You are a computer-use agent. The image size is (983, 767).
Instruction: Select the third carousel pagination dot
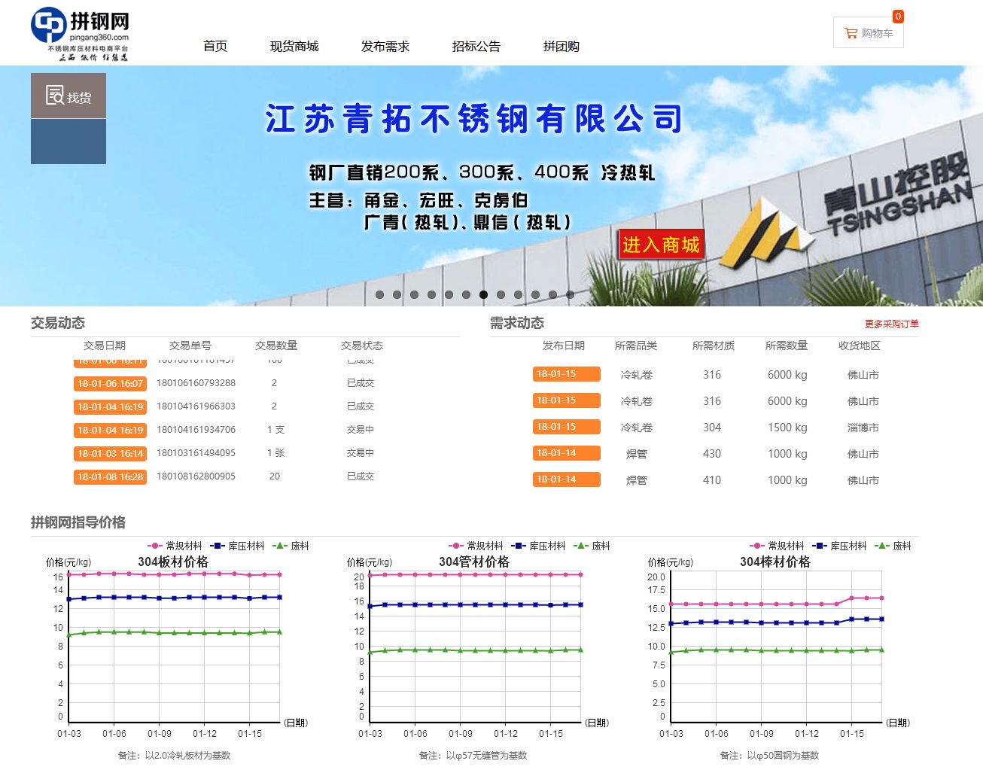coord(414,295)
